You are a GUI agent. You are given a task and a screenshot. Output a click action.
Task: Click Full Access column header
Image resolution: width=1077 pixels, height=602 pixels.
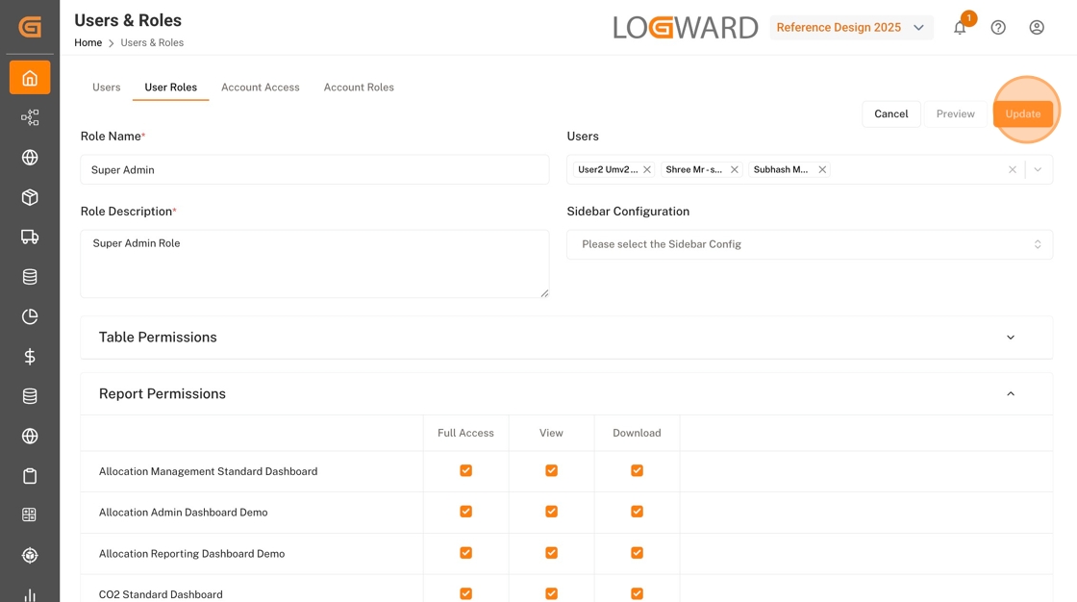(x=465, y=433)
